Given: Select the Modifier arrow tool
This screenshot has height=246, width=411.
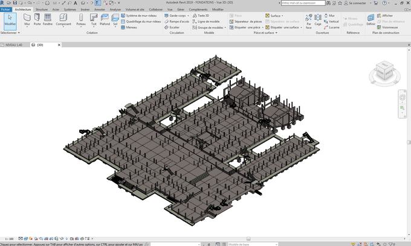Looking at the screenshot, I should coord(10,20).
